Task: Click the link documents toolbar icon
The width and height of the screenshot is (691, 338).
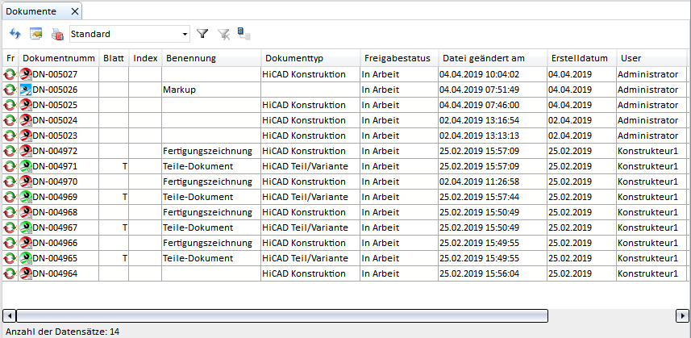Action: click(x=244, y=34)
